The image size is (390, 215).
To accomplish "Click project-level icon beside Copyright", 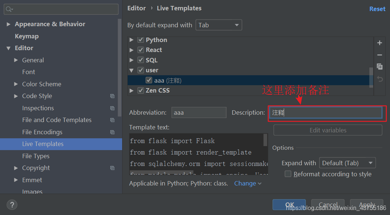I will (x=113, y=168).
